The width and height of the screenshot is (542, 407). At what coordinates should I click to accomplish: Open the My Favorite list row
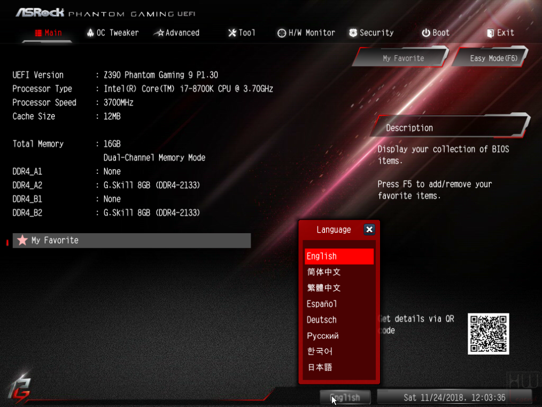pos(131,240)
